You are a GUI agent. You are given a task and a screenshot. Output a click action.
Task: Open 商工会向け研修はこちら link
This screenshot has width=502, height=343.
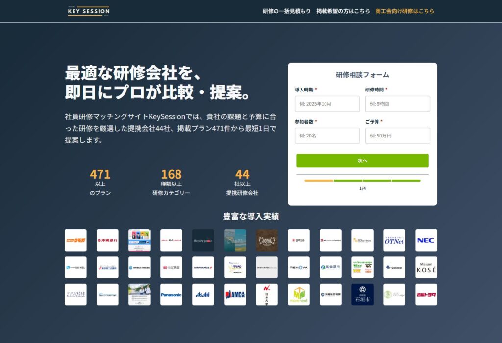[404, 11]
